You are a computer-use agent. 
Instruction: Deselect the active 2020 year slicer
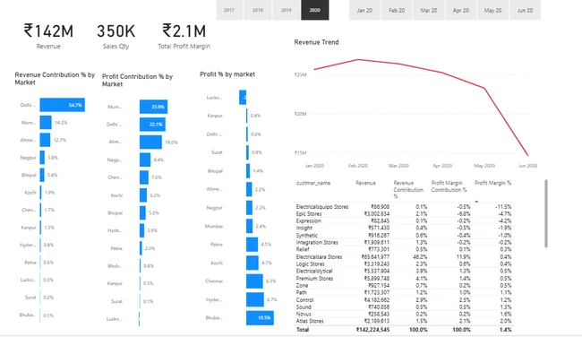tap(315, 10)
